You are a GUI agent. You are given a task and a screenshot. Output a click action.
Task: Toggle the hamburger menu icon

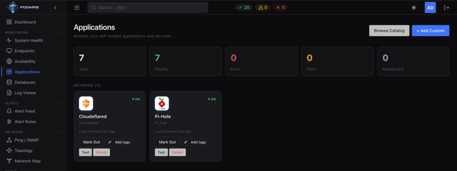pos(77,8)
